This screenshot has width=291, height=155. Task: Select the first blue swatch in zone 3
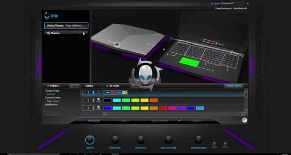(107, 108)
